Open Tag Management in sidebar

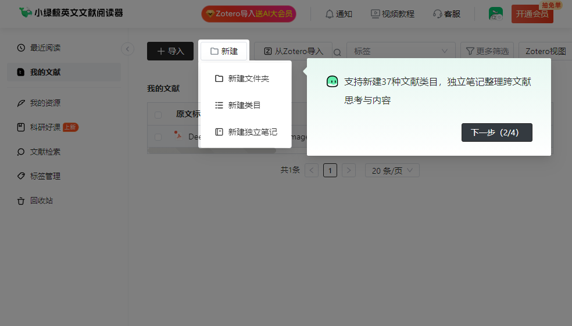click(64, 176)
